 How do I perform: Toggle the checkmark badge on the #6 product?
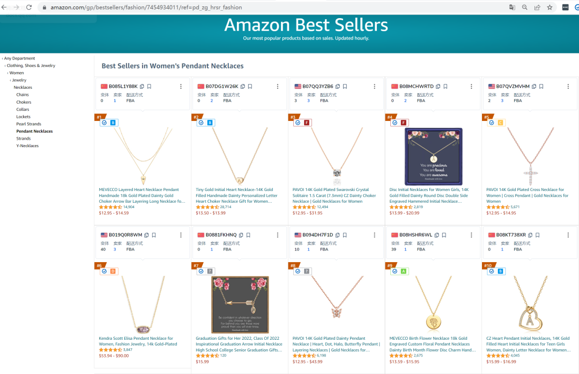coord(104,271)
